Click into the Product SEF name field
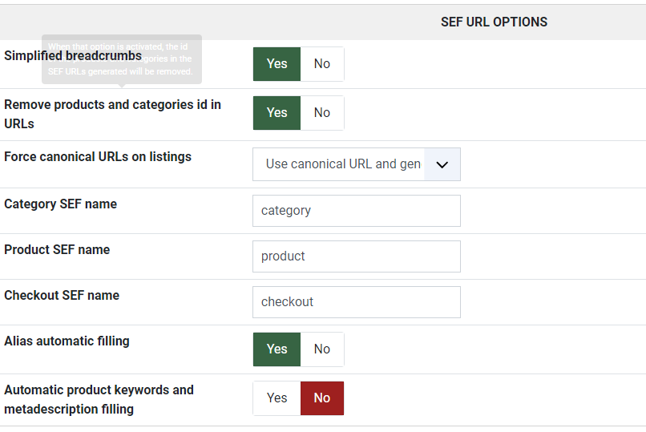This screenshot has height=432, width=646. point(356,256)
